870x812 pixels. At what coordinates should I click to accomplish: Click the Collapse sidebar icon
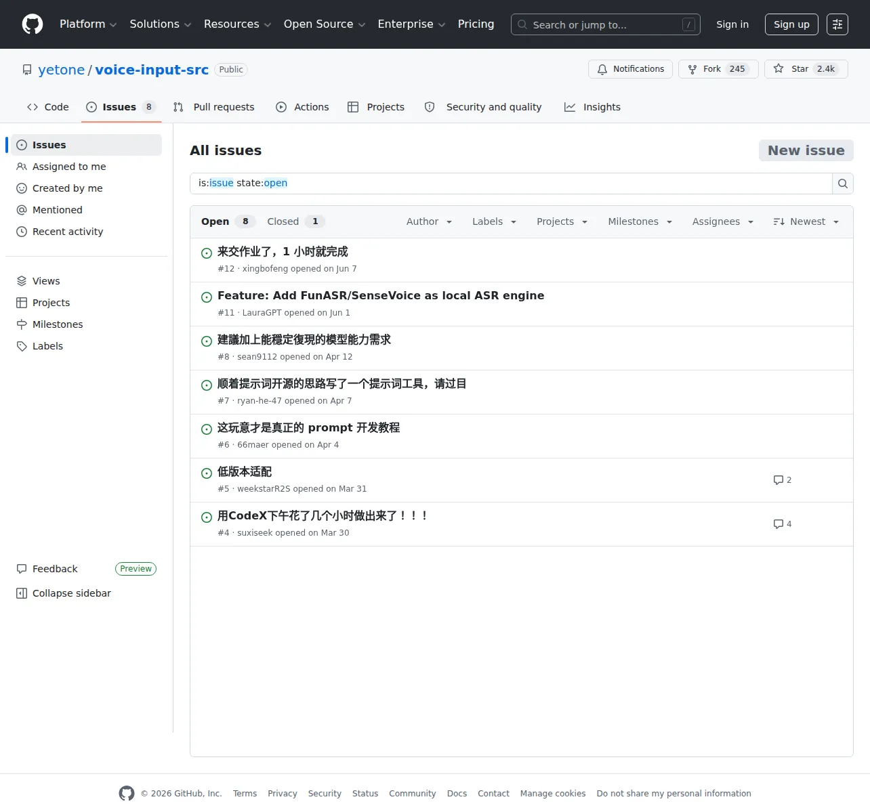click(22, 593)
